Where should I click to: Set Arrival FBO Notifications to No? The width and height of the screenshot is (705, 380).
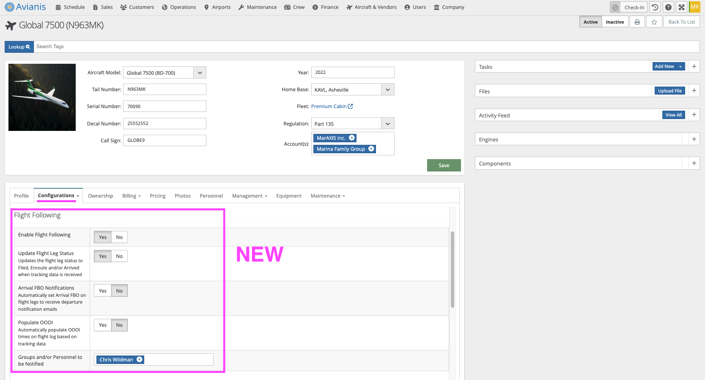(119, 290)
